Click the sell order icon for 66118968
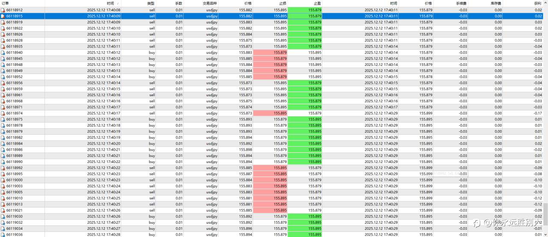The width and height of the screenshot is (548, 237). pyautogui.click(x=3, y=101)
